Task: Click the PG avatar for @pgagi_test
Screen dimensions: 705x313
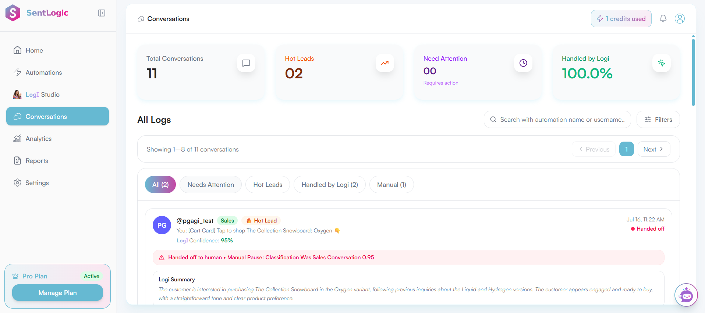Action: point(162,225)
